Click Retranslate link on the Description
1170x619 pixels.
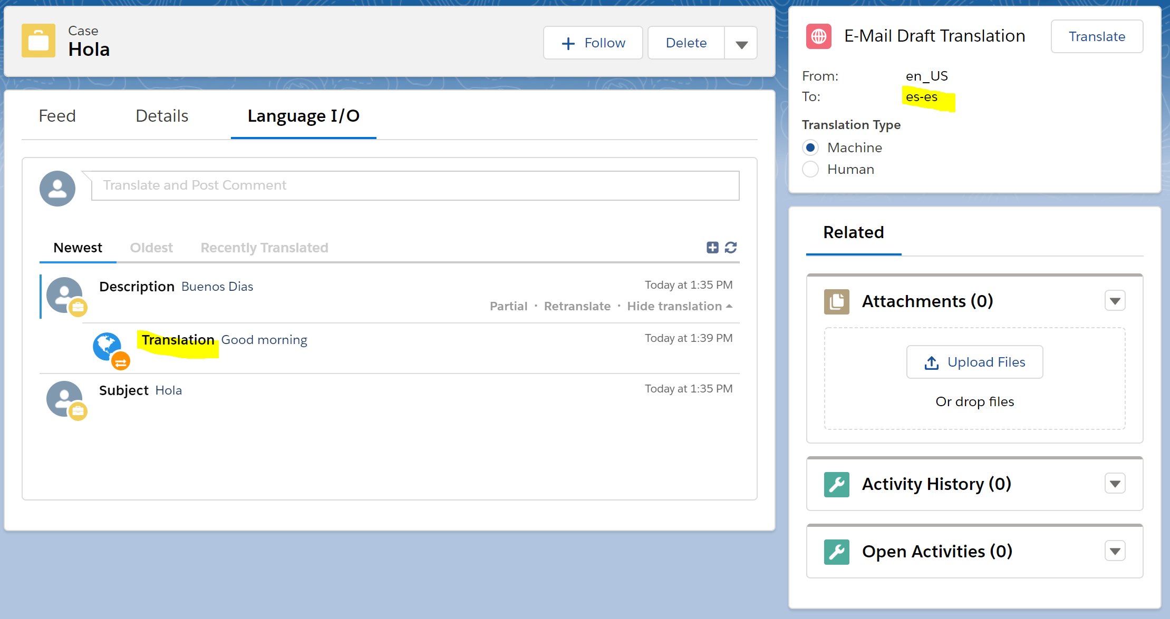click(577, 306)
